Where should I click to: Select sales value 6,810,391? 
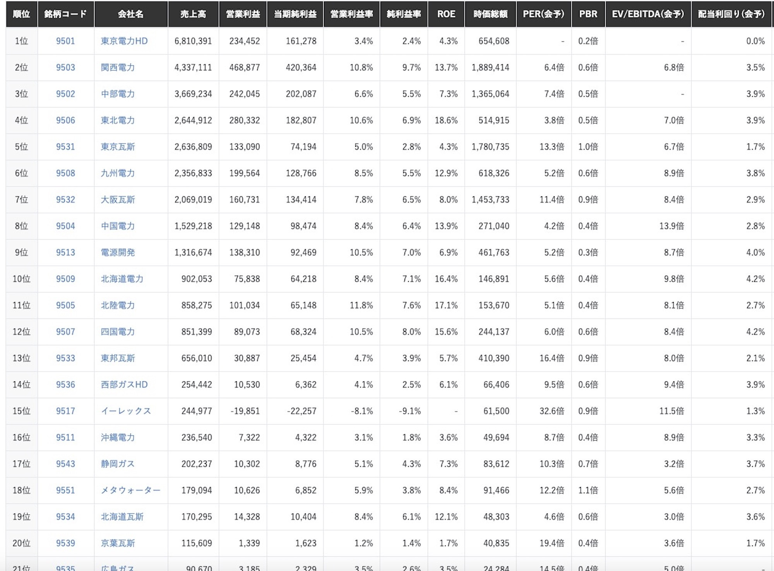[193, 41]
